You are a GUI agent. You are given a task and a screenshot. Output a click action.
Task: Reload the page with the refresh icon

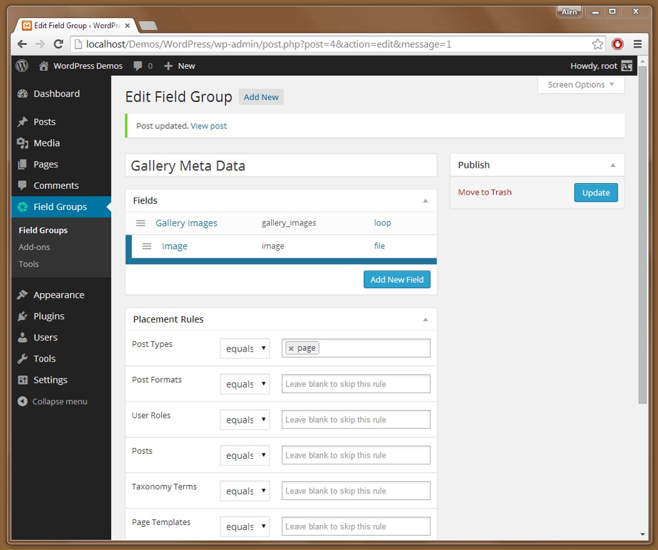[x=58, y=44]
